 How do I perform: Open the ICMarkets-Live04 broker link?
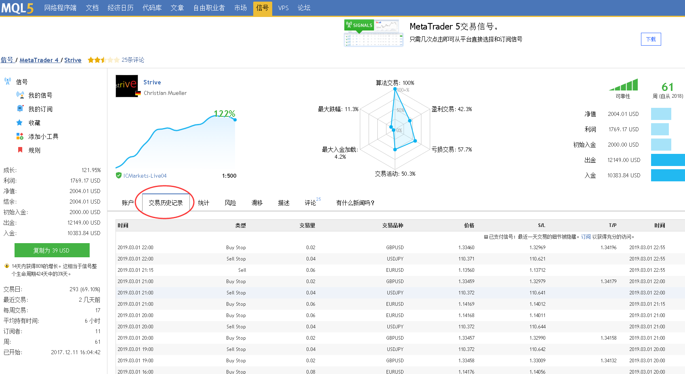tap(145, 176)
